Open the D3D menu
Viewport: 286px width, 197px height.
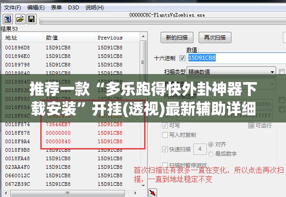[x=73, y=8]
